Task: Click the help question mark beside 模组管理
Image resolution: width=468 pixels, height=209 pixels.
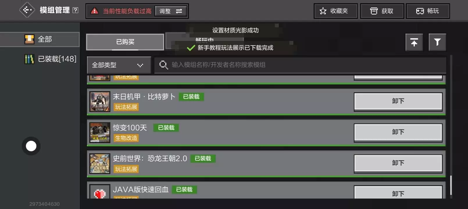Action: pyautogui.click(x=76, y=10)
